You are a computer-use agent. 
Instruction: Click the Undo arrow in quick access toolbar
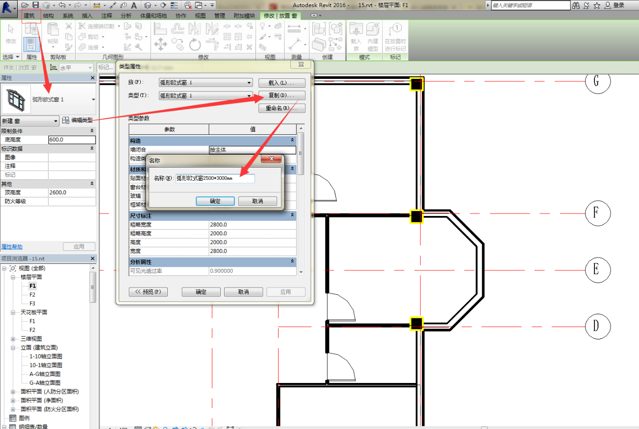[62, 5]
